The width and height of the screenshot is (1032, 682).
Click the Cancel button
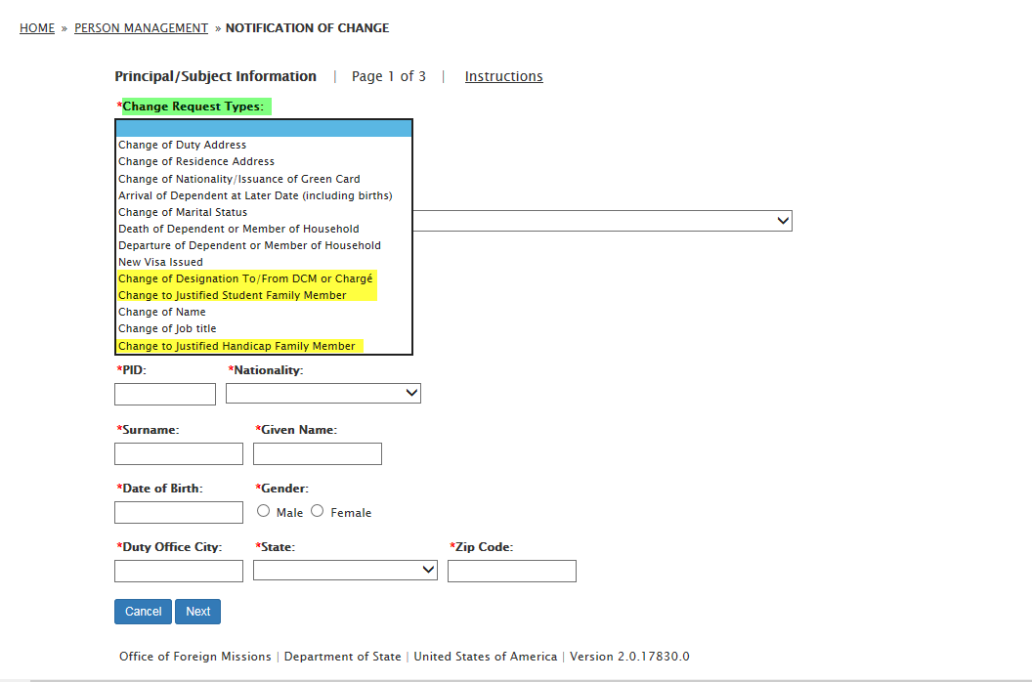[143, 612]
